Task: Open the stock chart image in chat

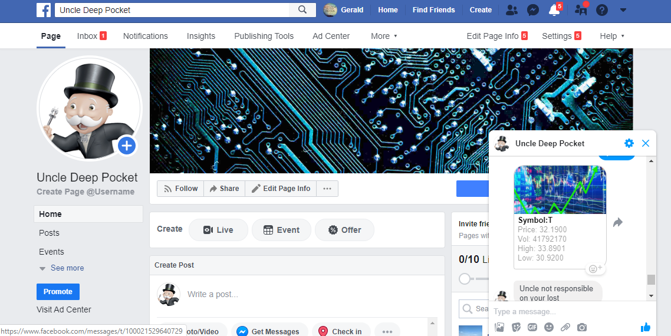Action: tap(560, 190)
